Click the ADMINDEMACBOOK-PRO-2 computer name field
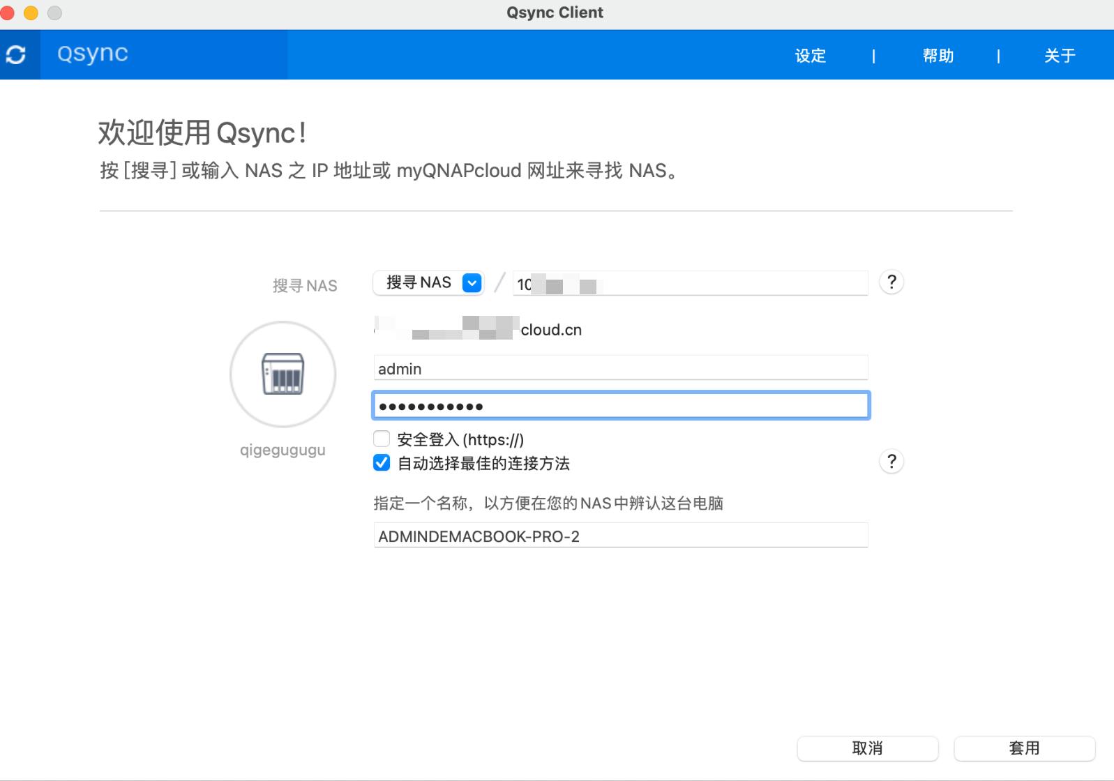The width and height of the screenshot is (1114, 781). 621,536
